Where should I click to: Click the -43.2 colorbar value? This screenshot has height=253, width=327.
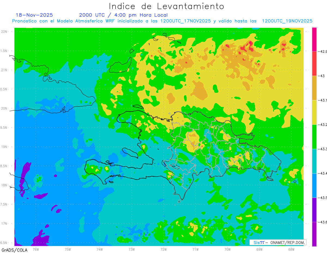(x=323, y=124)
